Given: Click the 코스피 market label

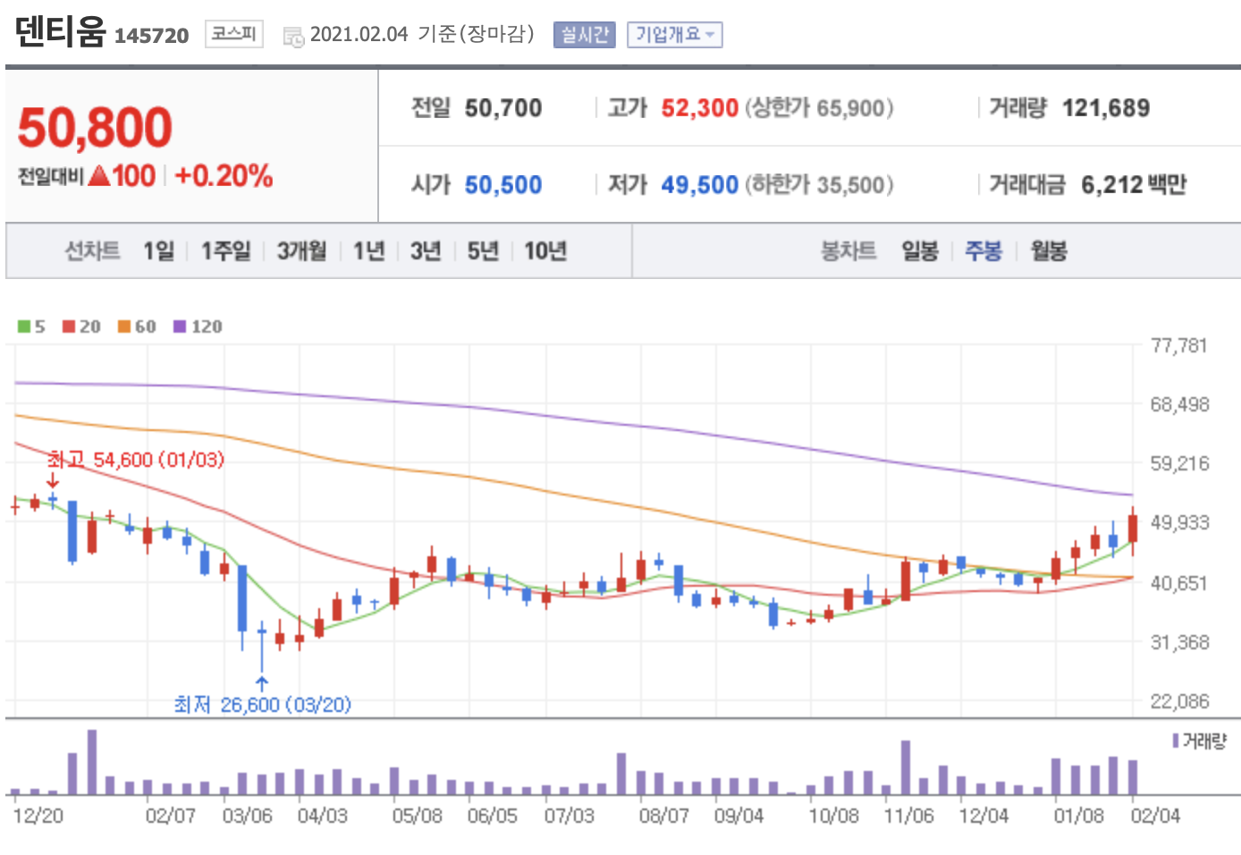Looking at the screenshot, I should coord(233,34).
